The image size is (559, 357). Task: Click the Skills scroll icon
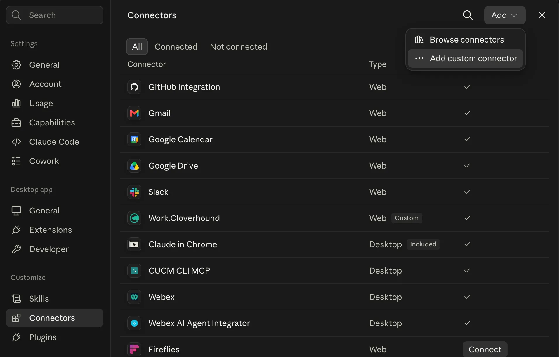(16, 299)
